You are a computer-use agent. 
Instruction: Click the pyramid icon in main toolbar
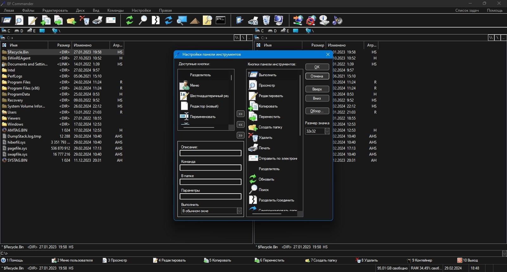pos(195,21)
